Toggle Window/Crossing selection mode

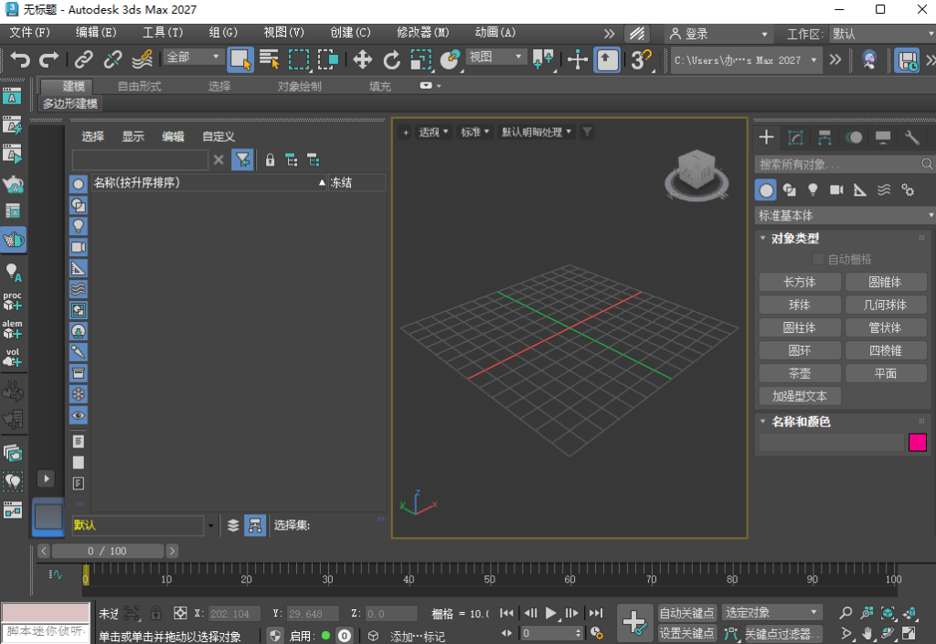328,59
